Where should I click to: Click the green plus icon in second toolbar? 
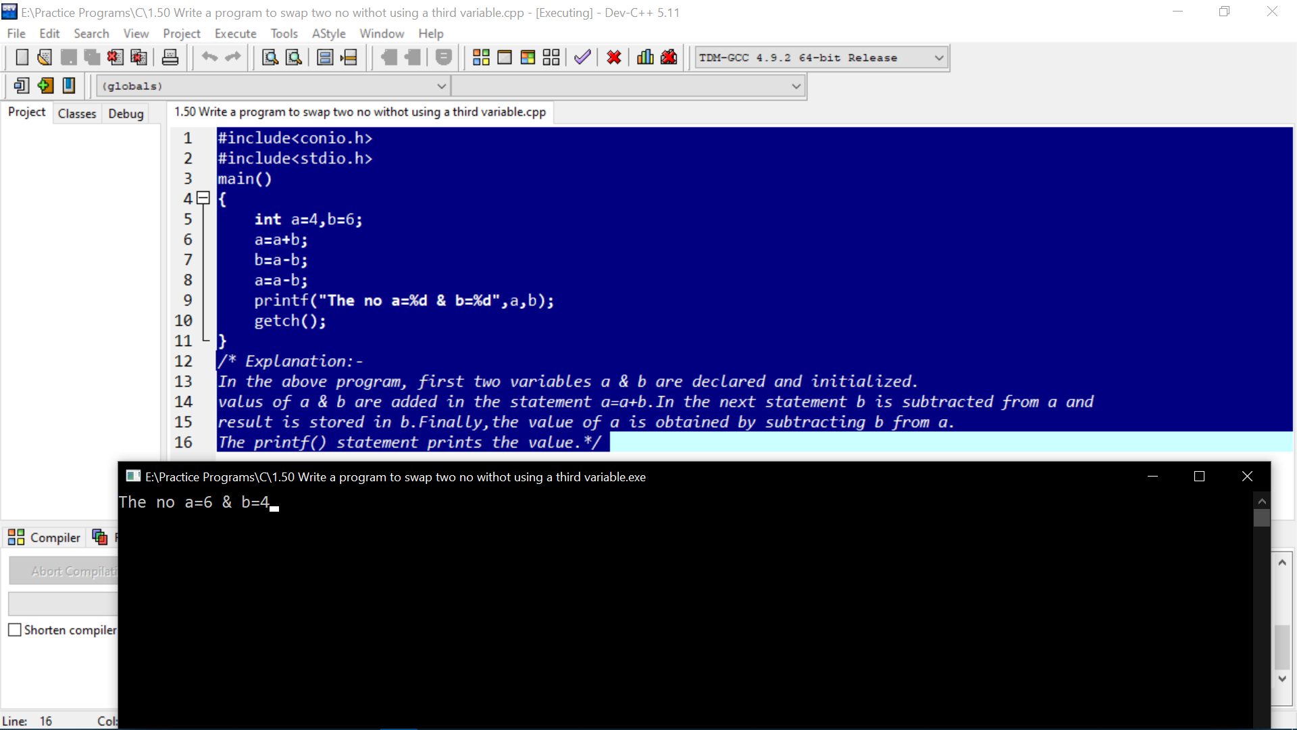45,86
